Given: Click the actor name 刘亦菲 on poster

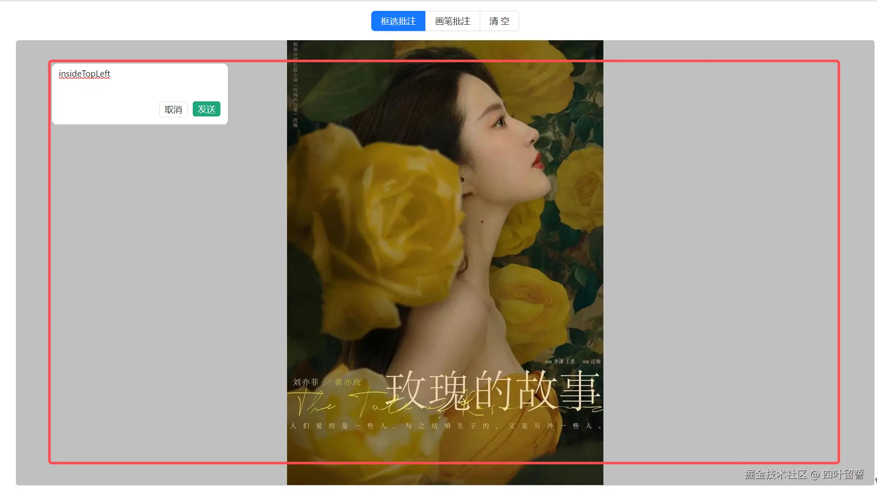Looking at the screenshot, I should click(305, 382).
